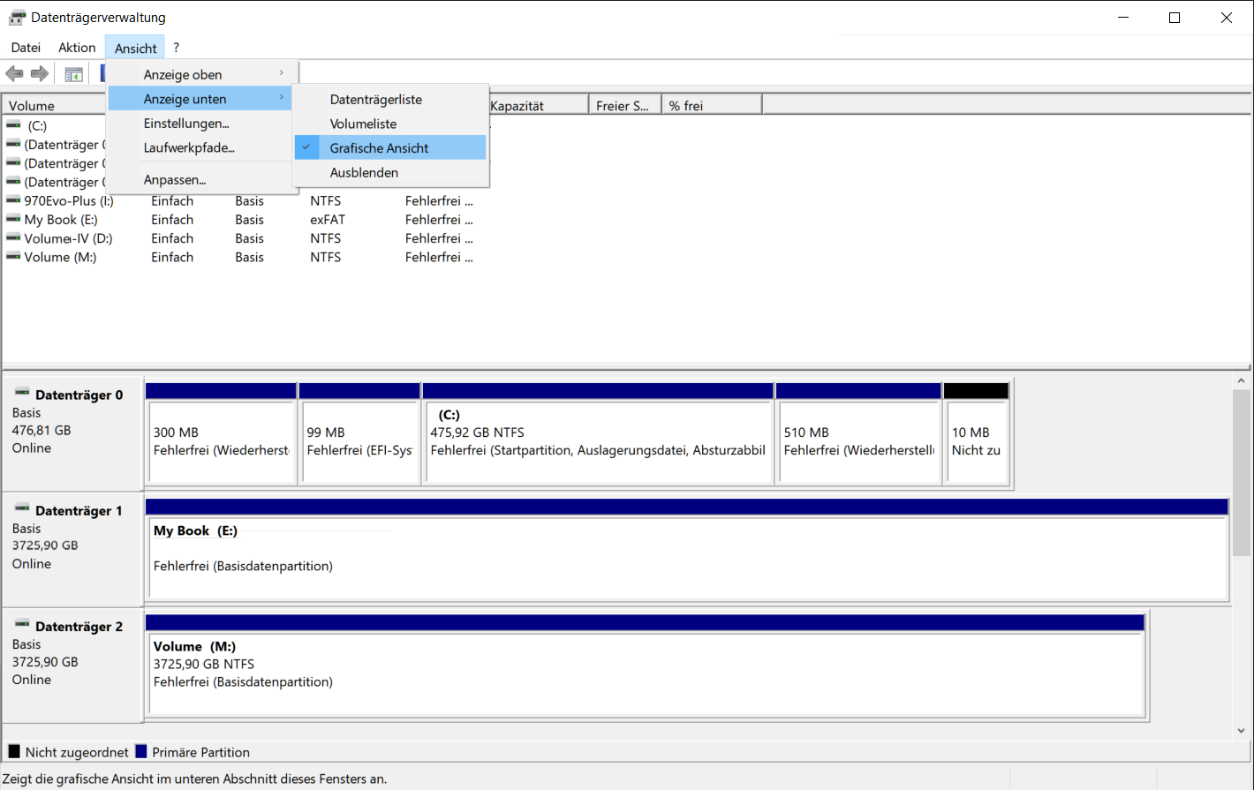
Task: Click the disk icon beside Datenträger 1
Action: pyautogui.click(x=22, y=508)
